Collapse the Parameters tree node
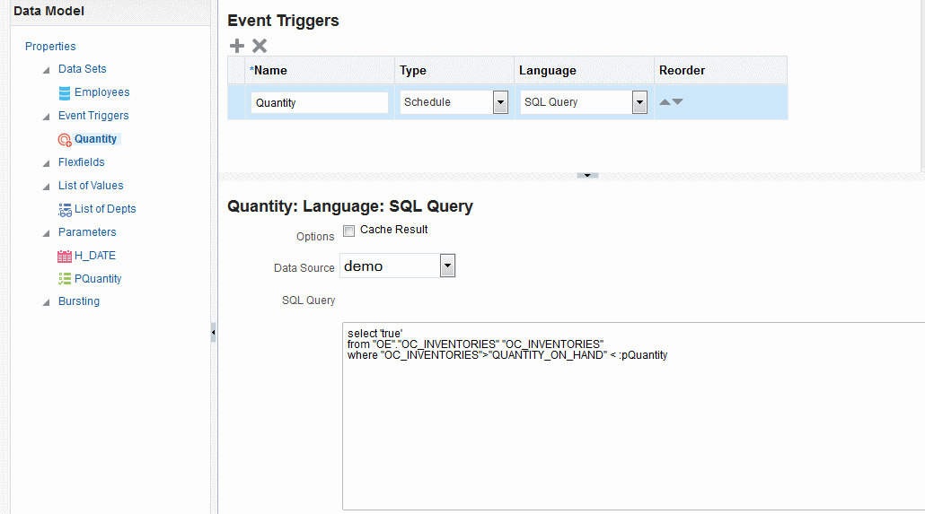This screenshot has width=925, height=514. pyautogui.click(x=46, y=233)
